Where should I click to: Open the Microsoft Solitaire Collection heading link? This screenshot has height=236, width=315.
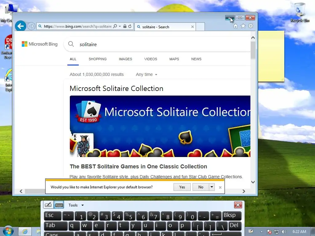pyautogui.click(x=117, y=88)
